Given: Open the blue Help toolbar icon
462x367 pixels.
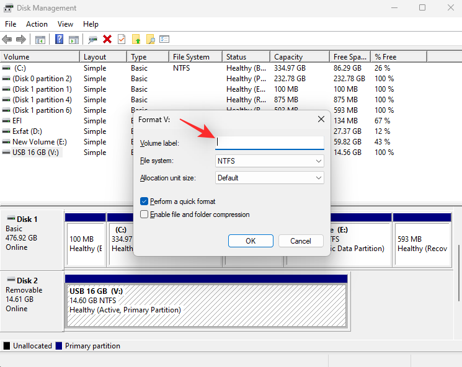Looking at the screenshot, I should 60,39.
